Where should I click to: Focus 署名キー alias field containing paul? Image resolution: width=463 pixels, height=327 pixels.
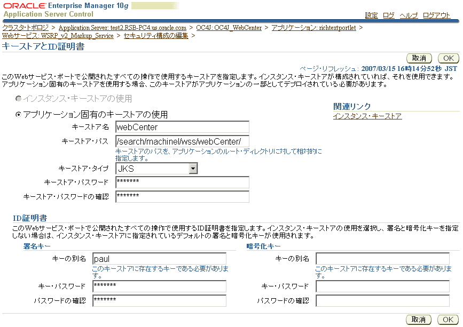coord(160,259)
